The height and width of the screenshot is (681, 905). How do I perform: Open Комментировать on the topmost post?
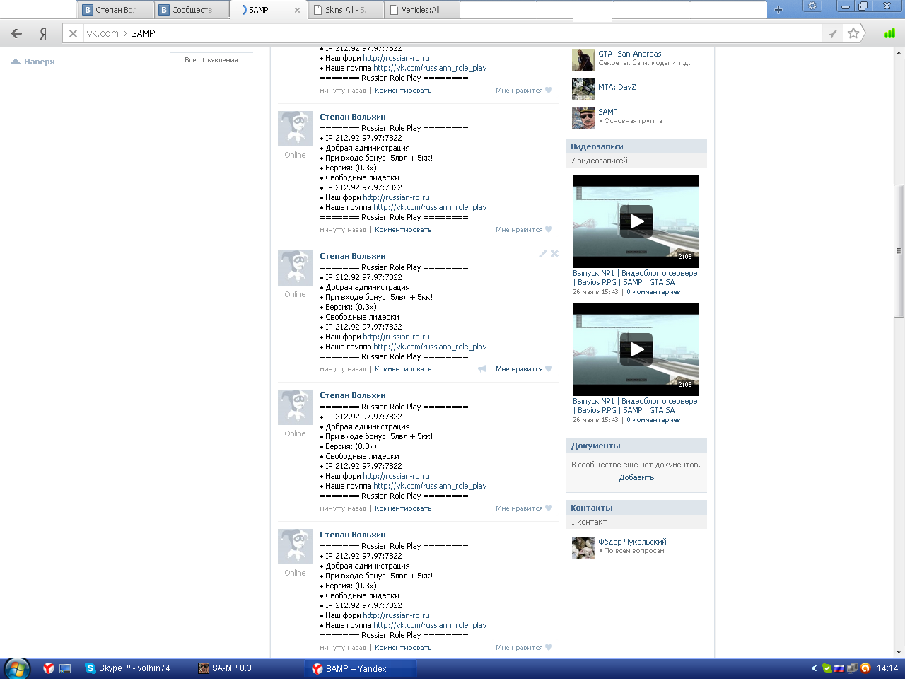(x=403, y=91)
